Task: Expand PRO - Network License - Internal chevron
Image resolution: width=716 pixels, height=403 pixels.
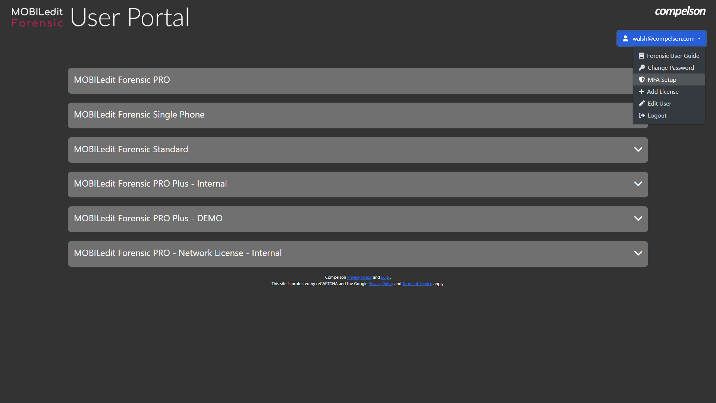Action: (638, 253)
